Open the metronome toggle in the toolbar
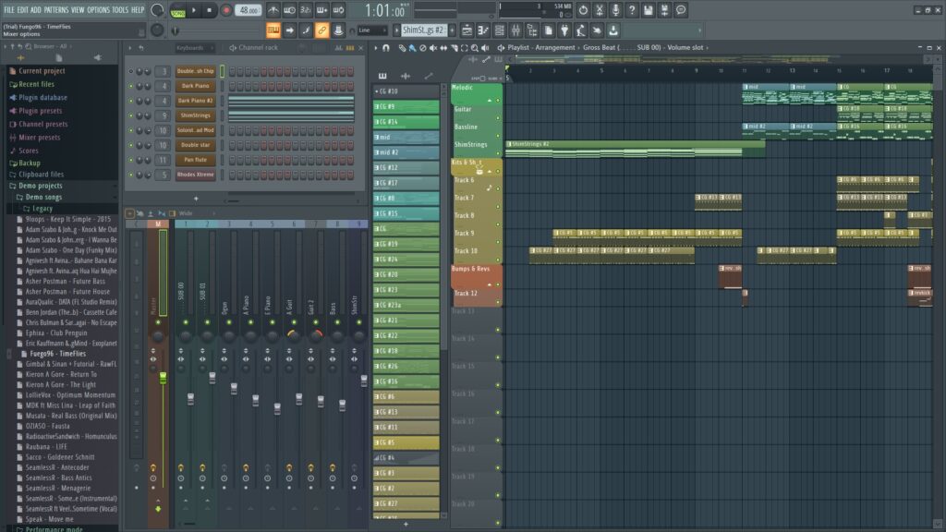The image size is (946, 532). pyautogui.click(x=273, y=10)
